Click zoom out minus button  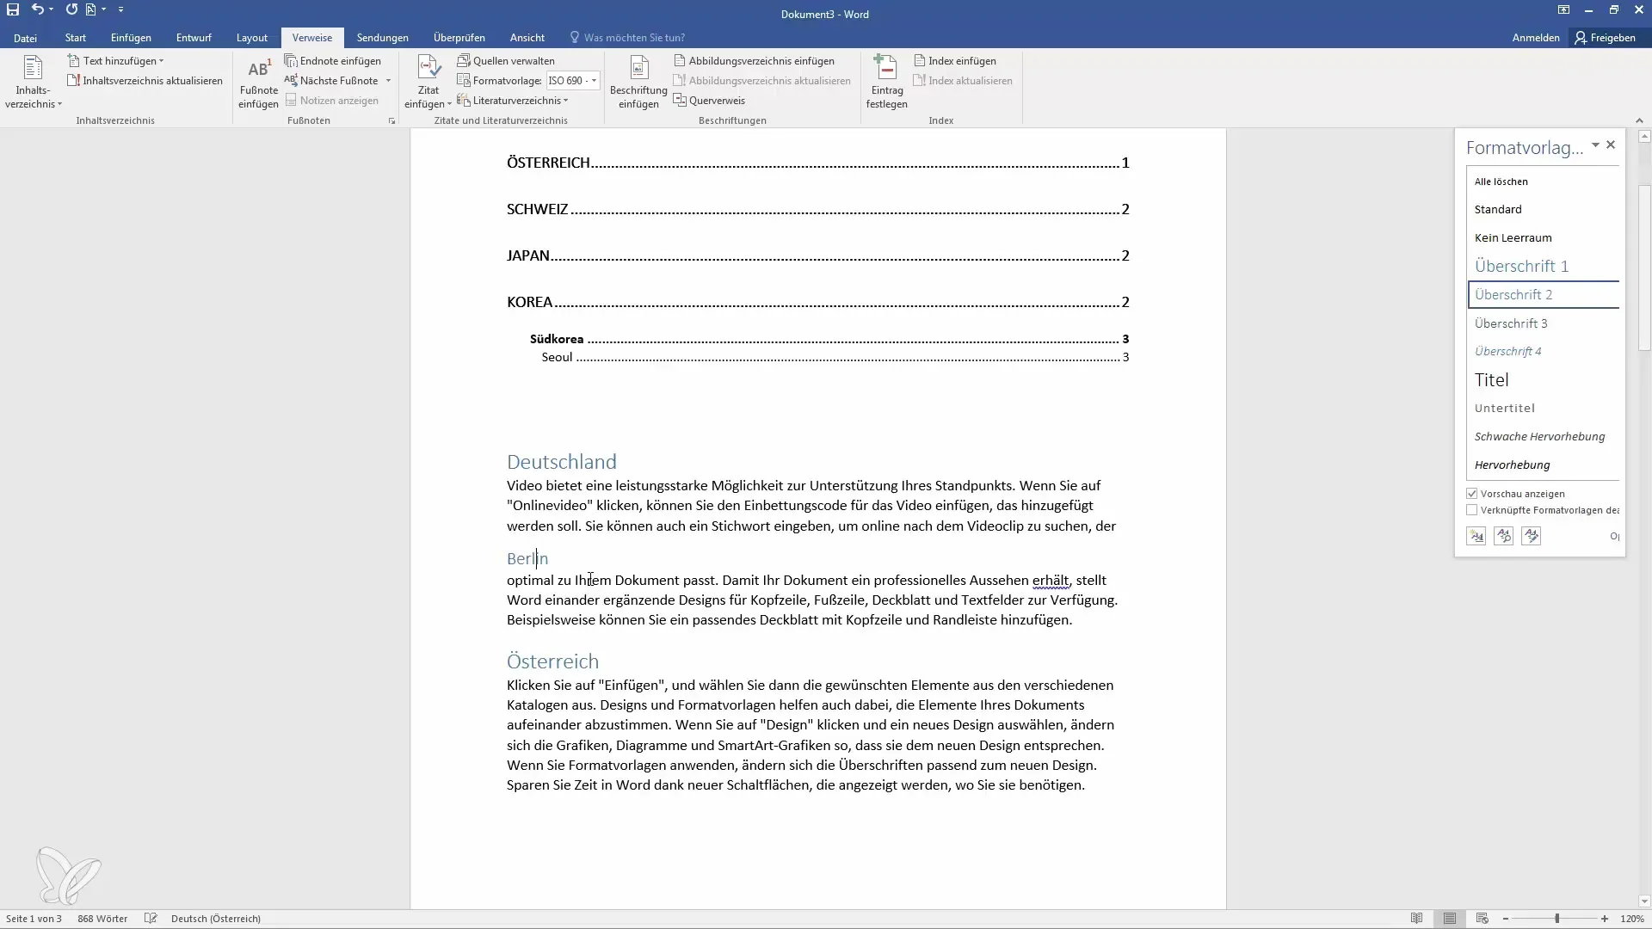[x=1506, y=919]
